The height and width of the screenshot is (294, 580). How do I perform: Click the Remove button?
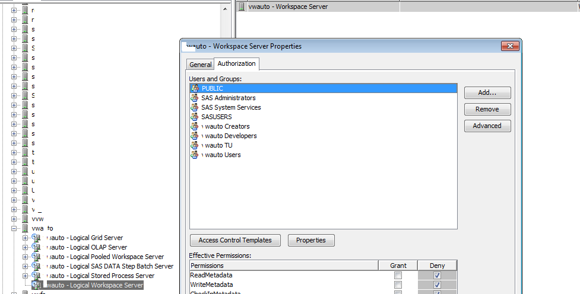pos(487,109)
